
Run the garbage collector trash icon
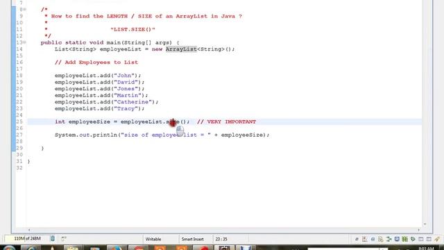click(53, 239)
